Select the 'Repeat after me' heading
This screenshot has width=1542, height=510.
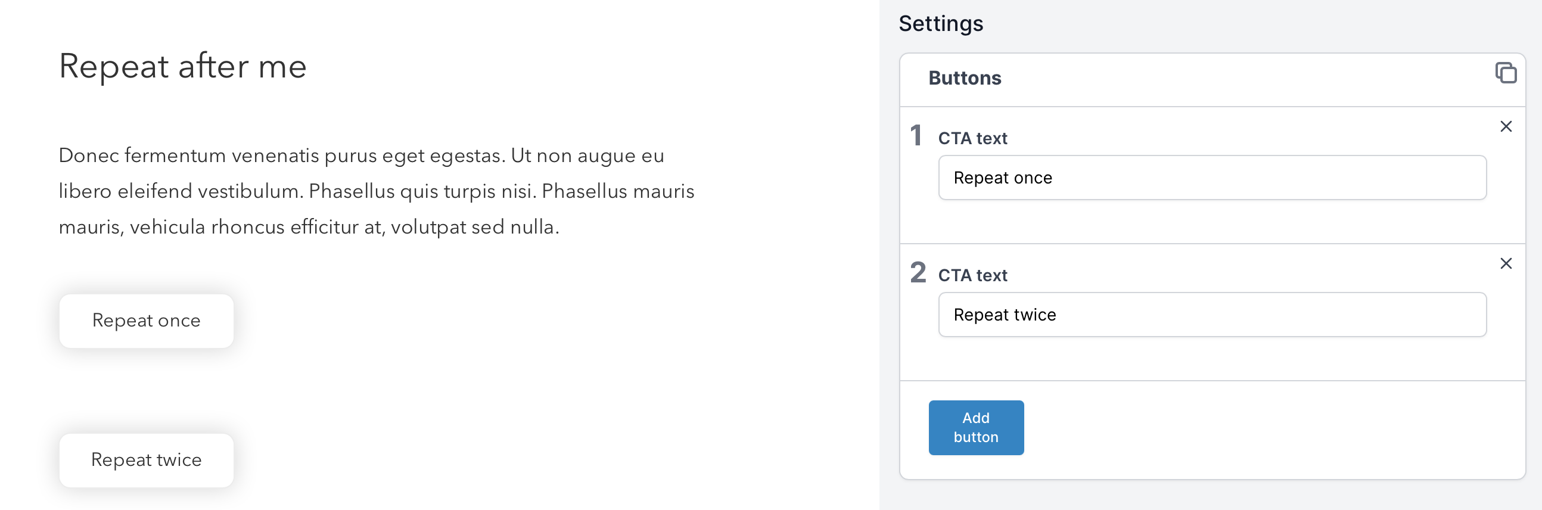(182, 66)
